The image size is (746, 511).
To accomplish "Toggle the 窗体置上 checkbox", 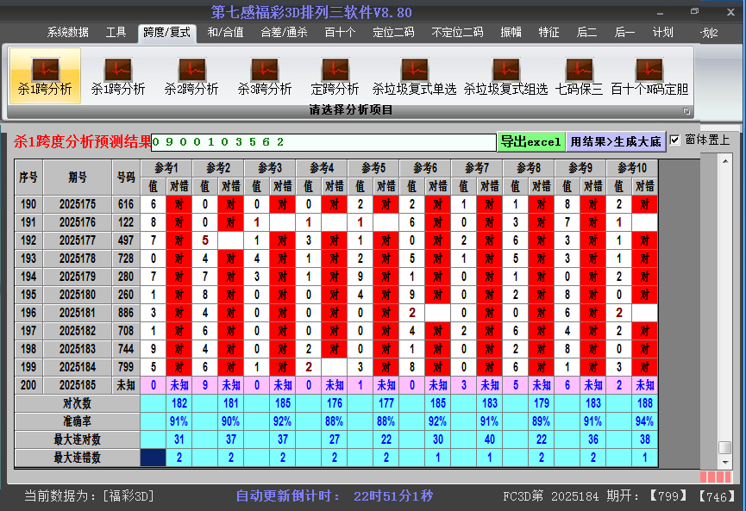I will (674, 140).
